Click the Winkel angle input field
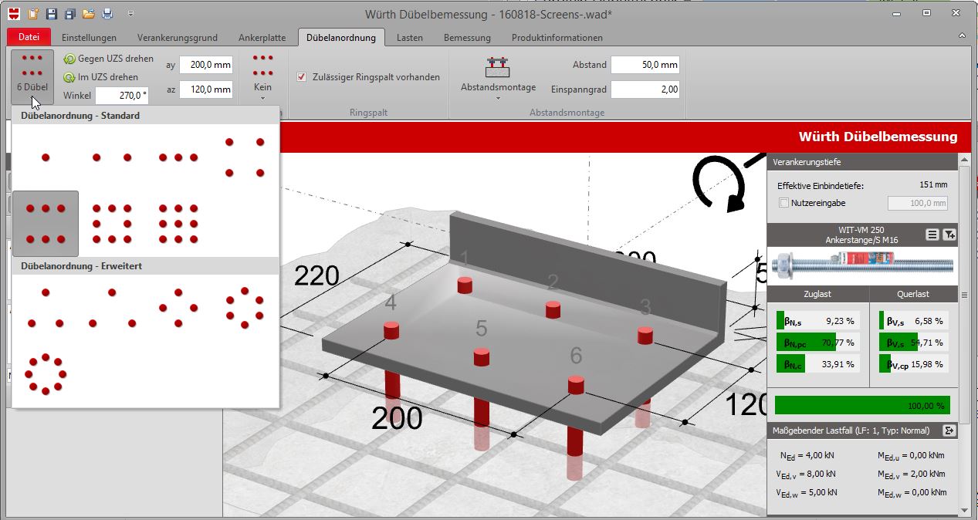978x520 pixels. (122, 96)
